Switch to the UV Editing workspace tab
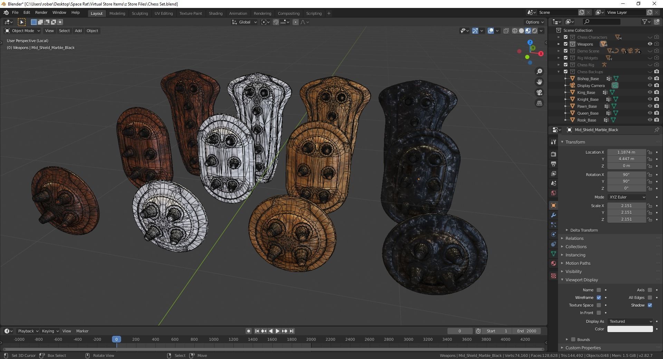 164,13
